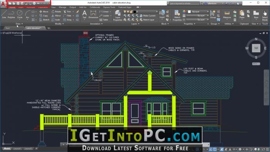Toggle object snap tracking in status bar
The width and height of the screenshot is (270, 152).
(x=211, y=149)
